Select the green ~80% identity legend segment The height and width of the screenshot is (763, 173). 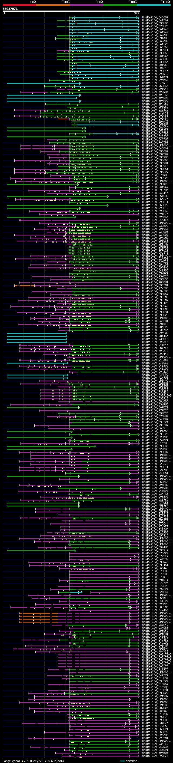pyautogui.click(x=120, y=5)
